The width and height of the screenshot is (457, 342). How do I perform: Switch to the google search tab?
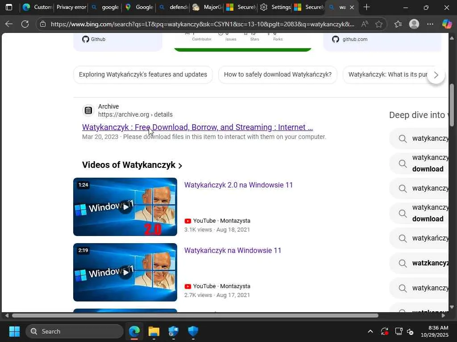tap(105, 7)
